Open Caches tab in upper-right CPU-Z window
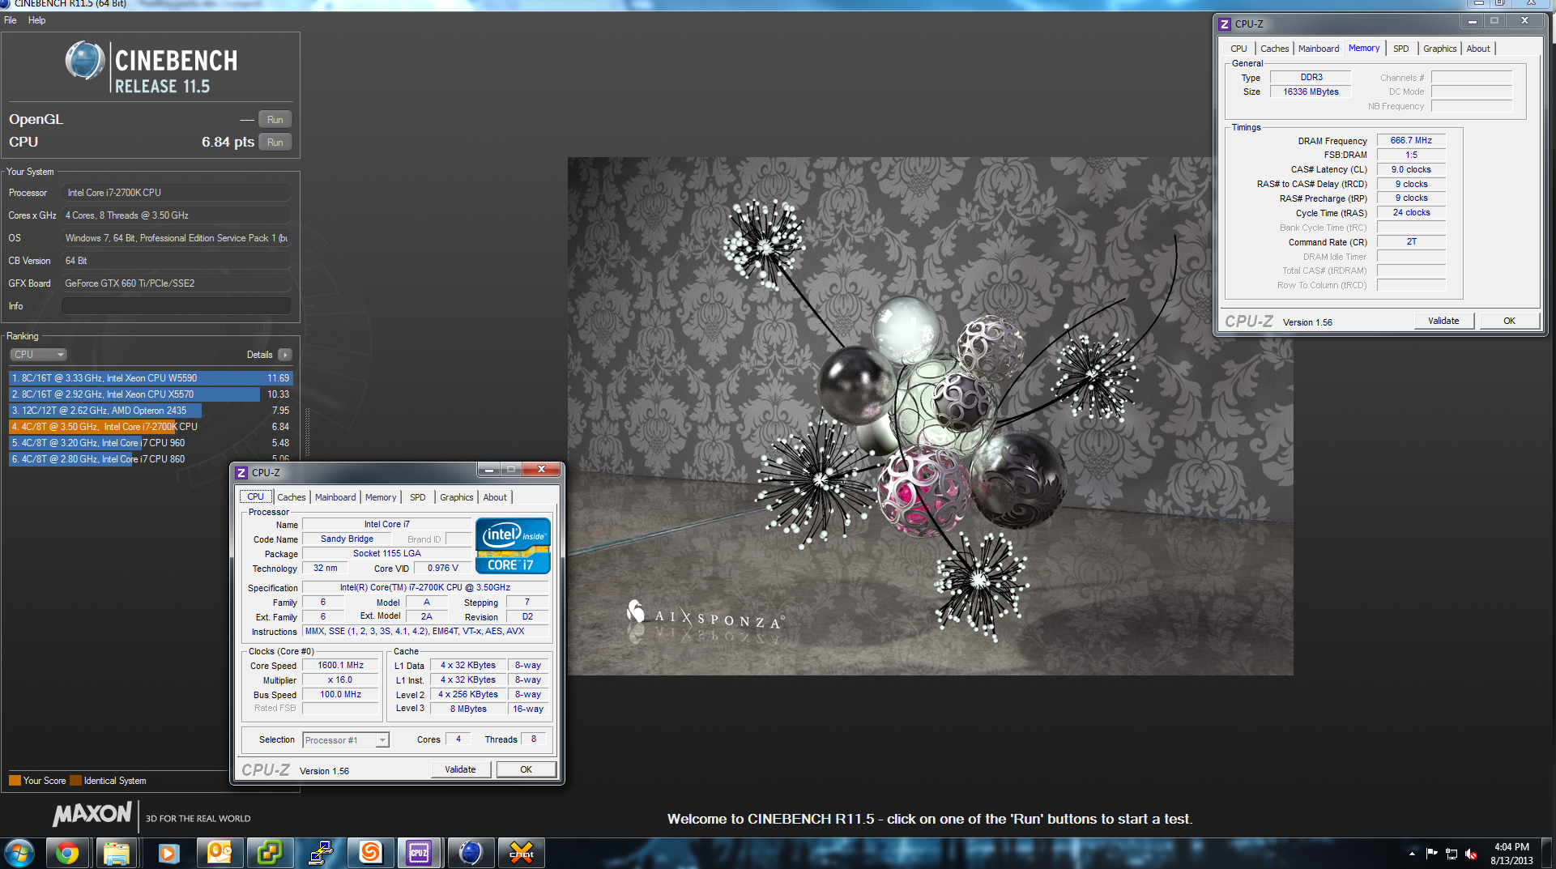1556x869 pixels. (x=1275, y=49)
